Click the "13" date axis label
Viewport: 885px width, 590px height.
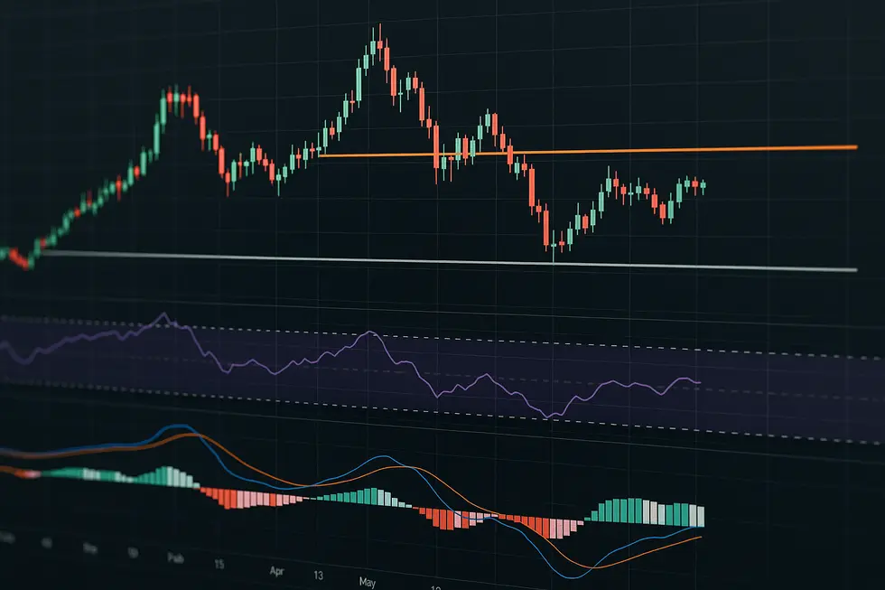tap(318, 576)
